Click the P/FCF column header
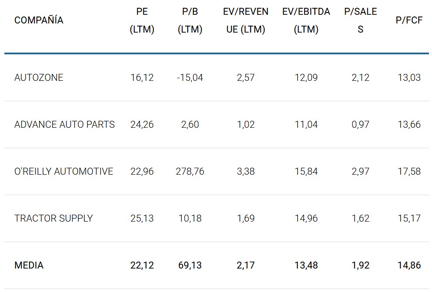This screenshot has width=432, height=292. click(x=409, y=20)
